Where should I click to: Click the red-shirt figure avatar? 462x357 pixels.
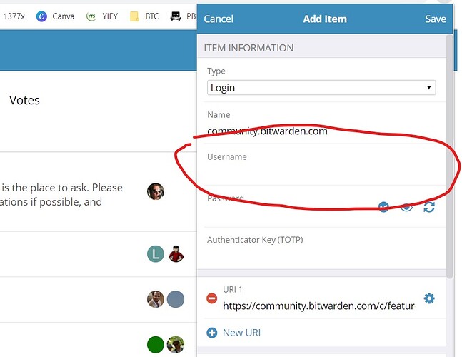tap(176, 254)
